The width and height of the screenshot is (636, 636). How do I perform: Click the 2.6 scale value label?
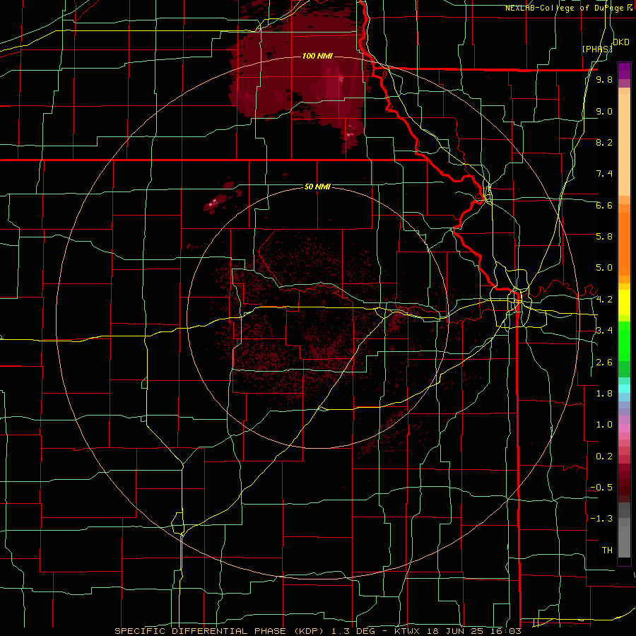[604, 363]
